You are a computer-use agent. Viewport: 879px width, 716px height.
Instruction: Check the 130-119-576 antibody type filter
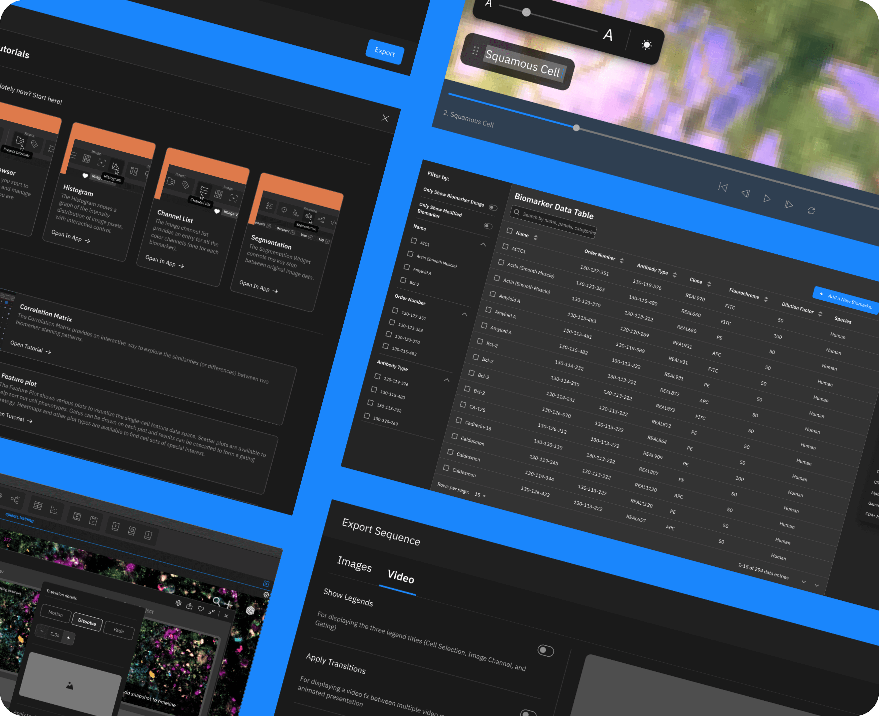coord(377,376)
